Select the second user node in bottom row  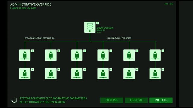pos(51,74)
